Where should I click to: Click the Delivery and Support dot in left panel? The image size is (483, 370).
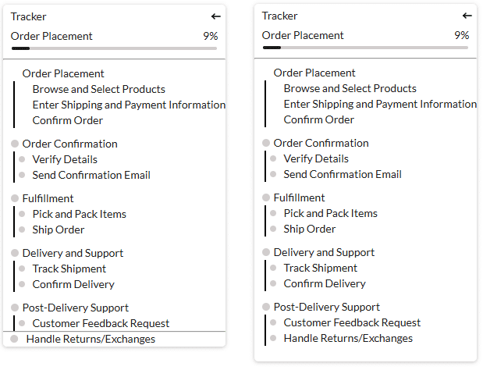pyautogui.click(x=15, y=253)
